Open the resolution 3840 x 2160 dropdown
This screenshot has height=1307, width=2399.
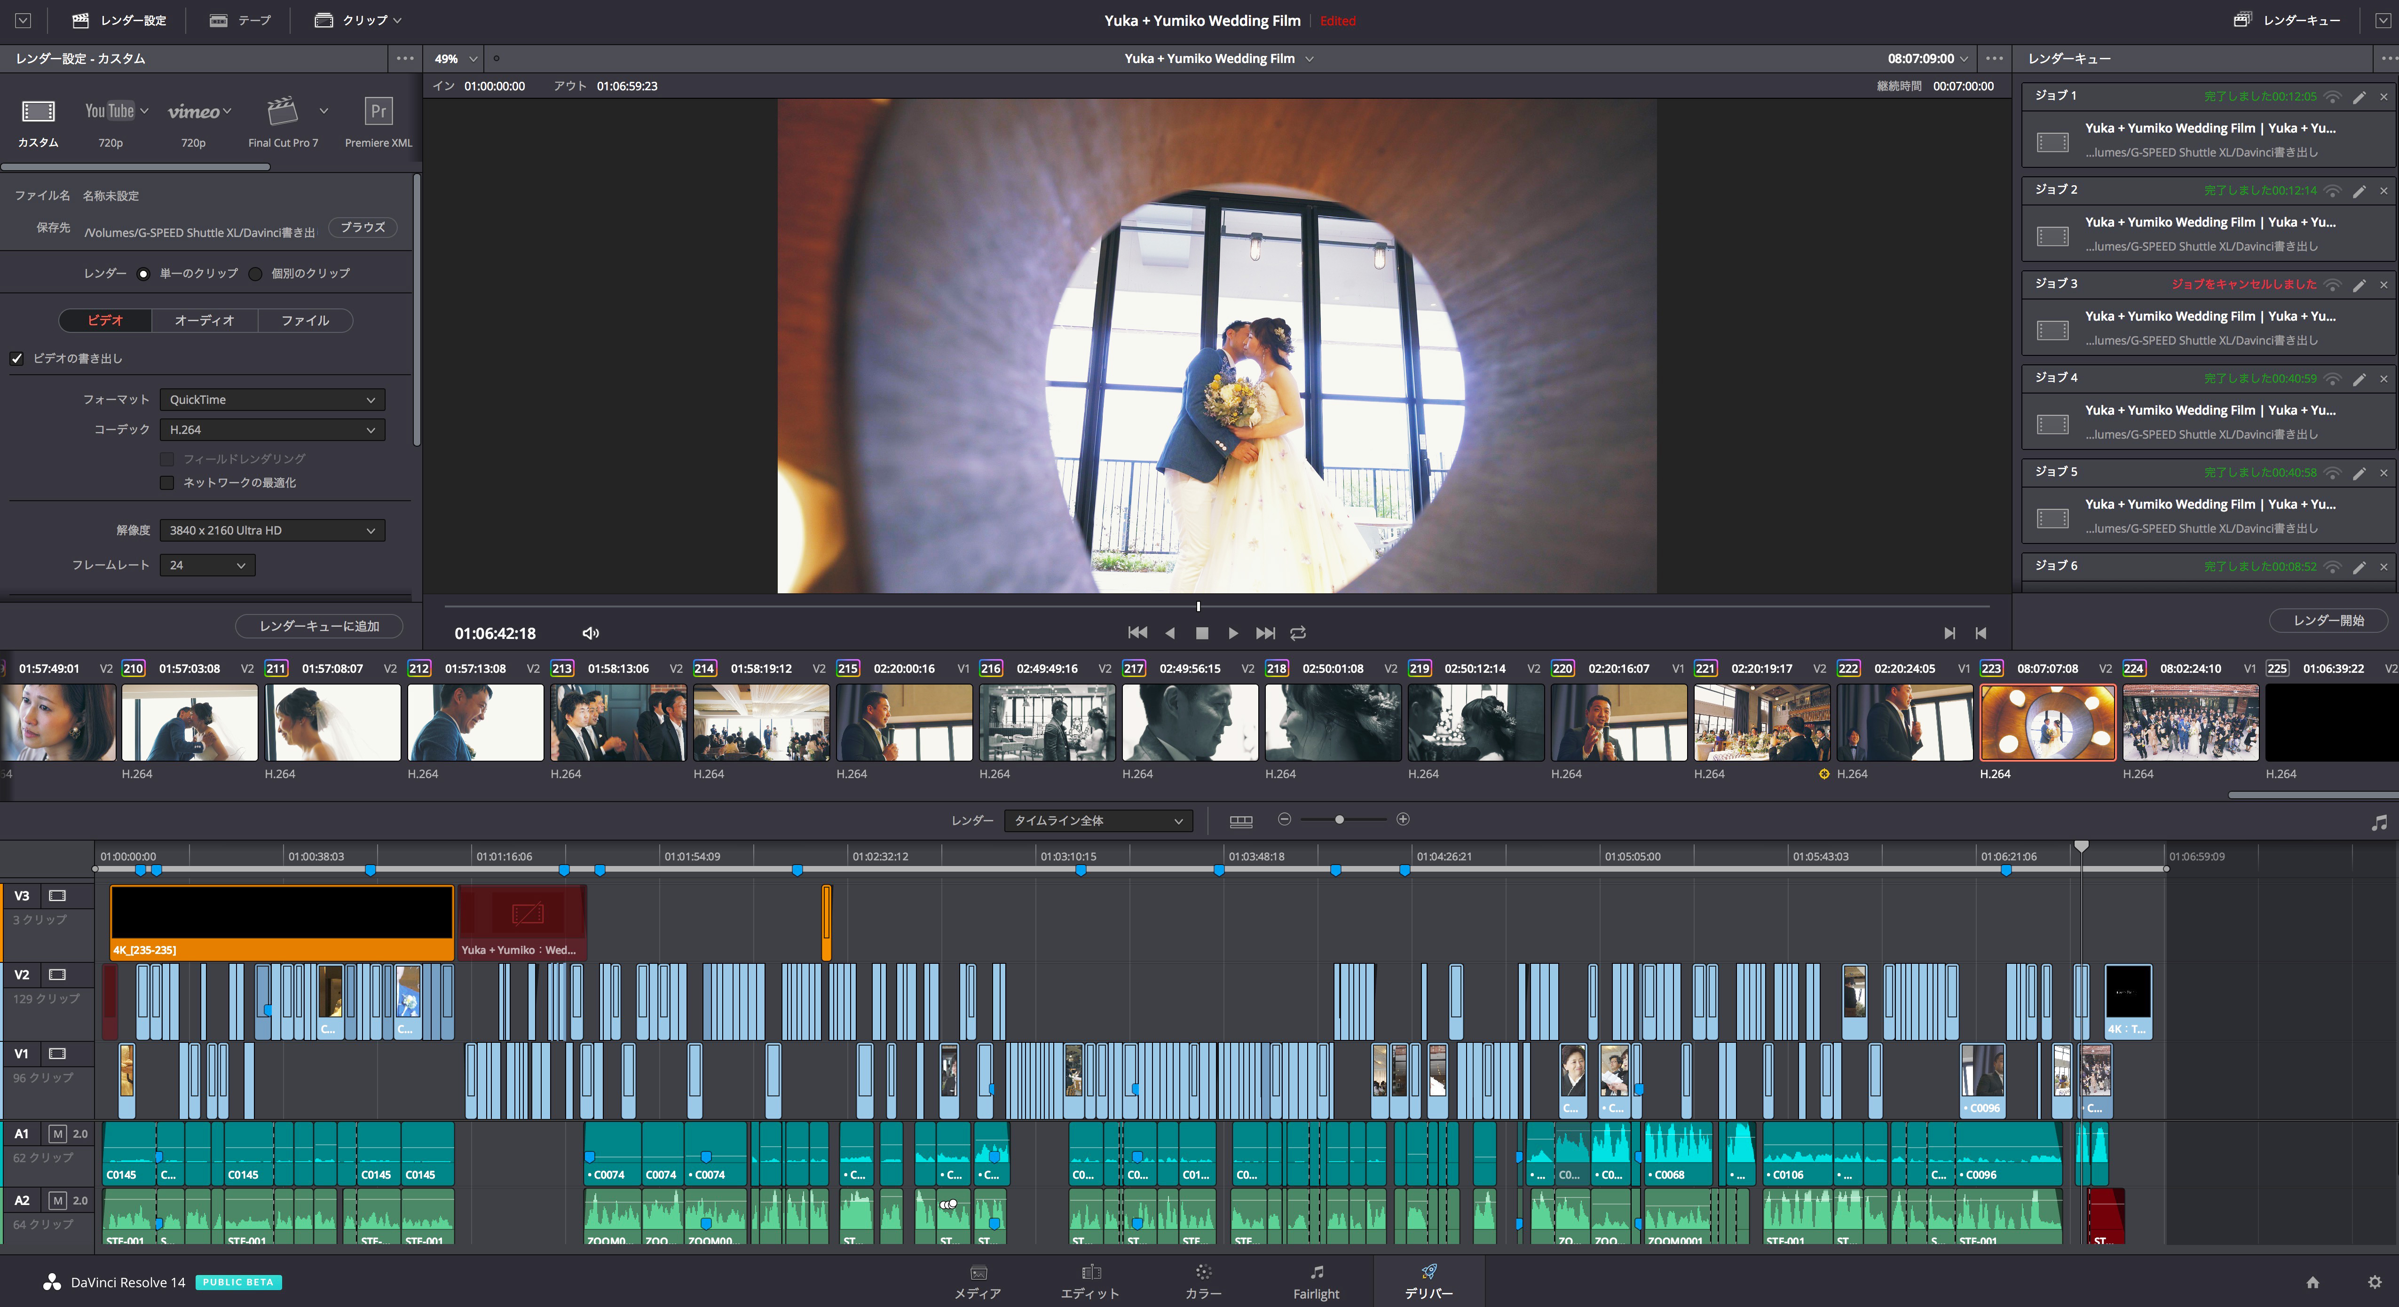click(272, 531)
